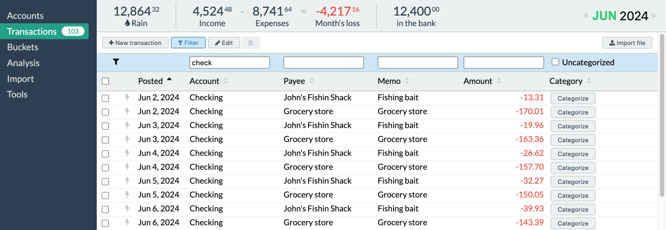Click John's Fishin Shack payee on Jun 6

coord(317,209)
